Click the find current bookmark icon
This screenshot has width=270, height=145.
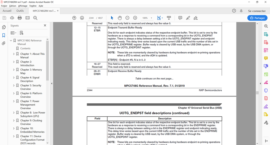click(x=22, y=33)
